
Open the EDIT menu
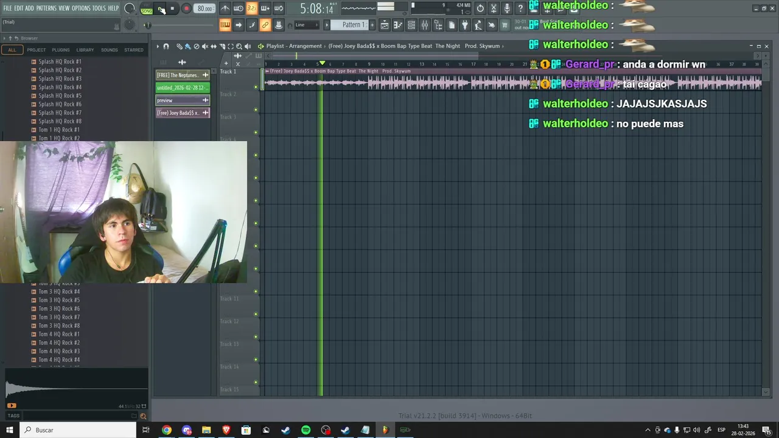[x=19, y=8]
